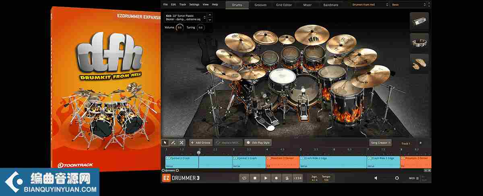Click the Sign. 4/4 time signature field

314,178
